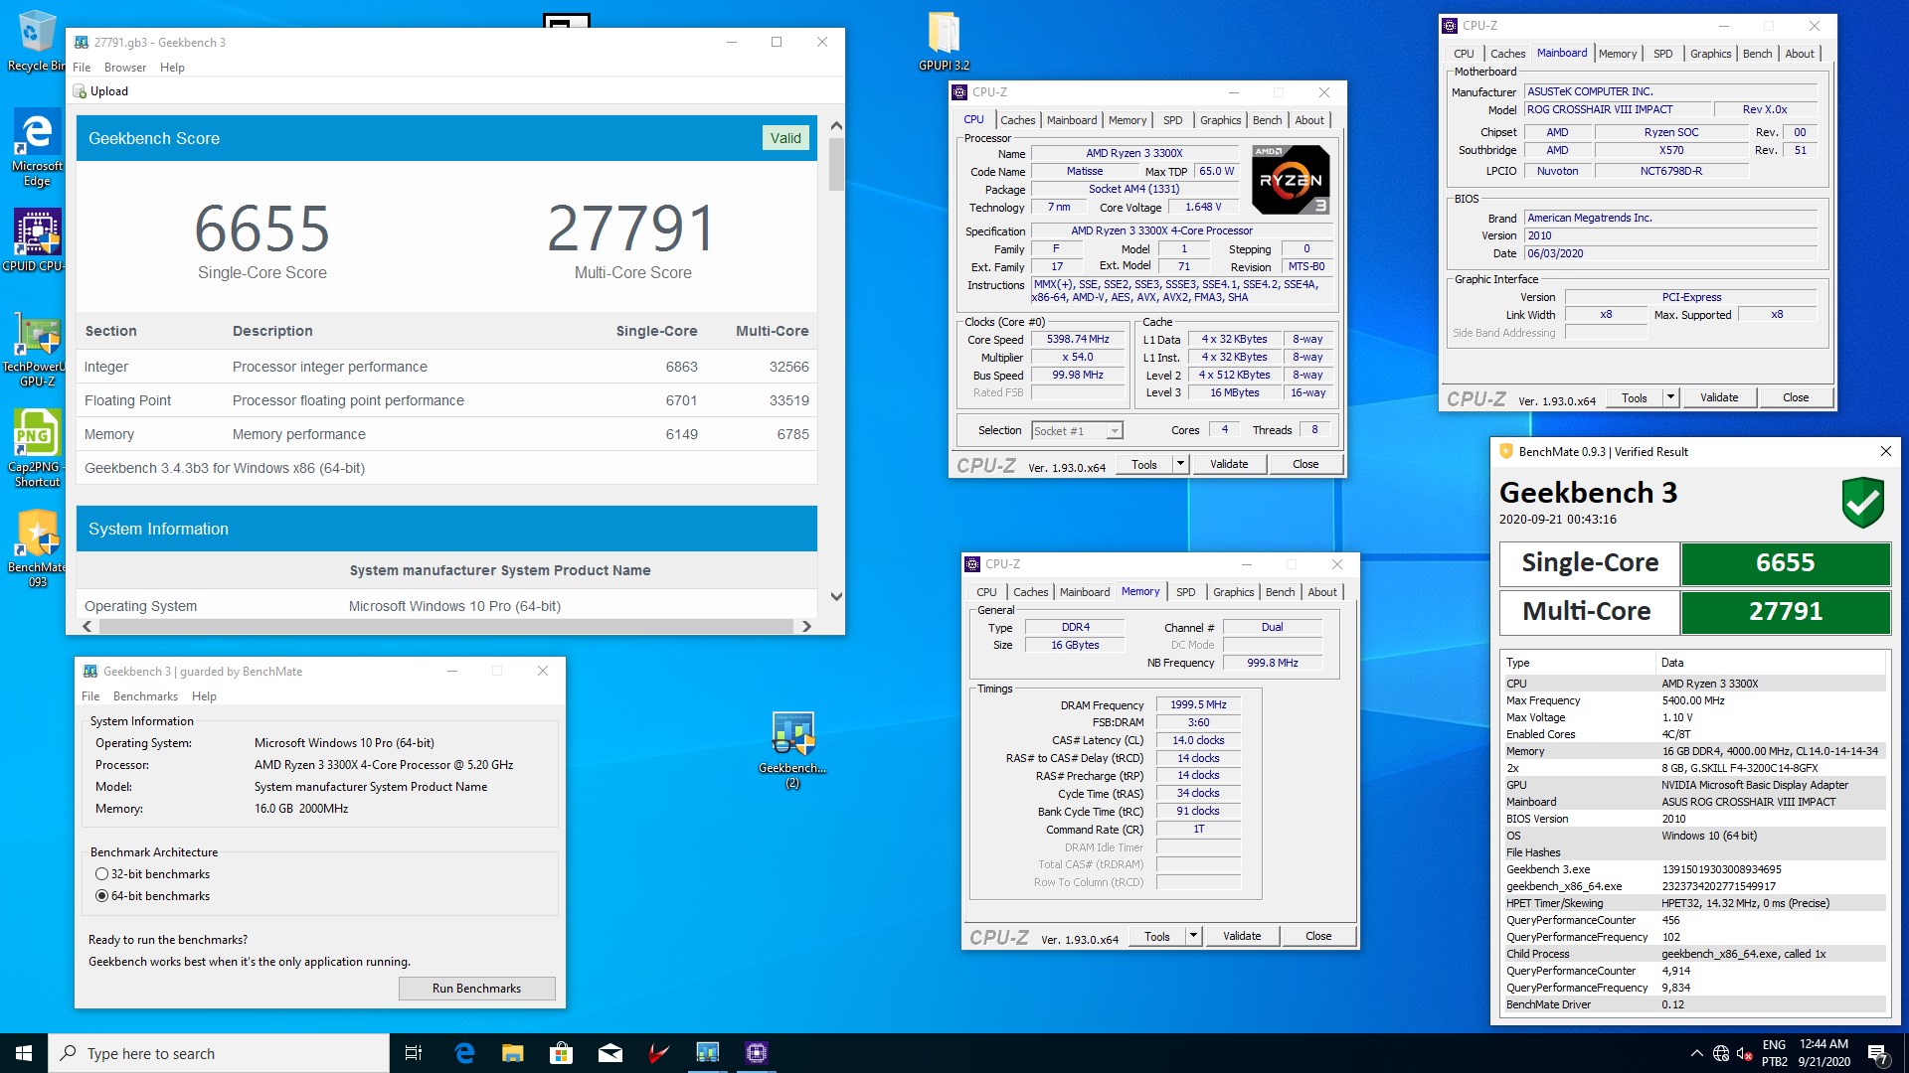The width and height of the screenshot is (1909, 1073).
Task: Open File menu in Geekbench 3 results window
Action: (82, 68)
